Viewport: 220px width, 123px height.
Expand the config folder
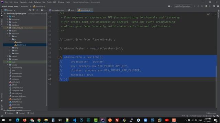click(x=7, y=22)
